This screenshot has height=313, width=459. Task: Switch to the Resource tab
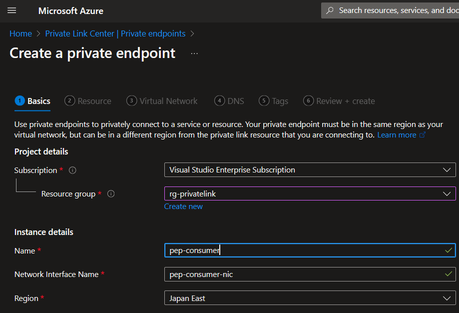(x=88, y=100)
